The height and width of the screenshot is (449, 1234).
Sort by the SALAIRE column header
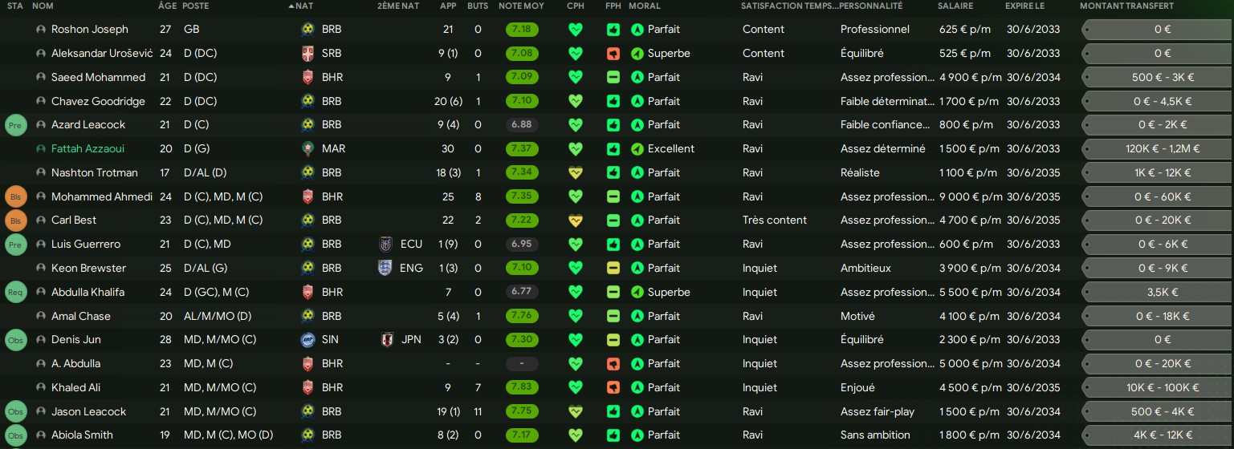pyautogui.click(x=955, y=6)
